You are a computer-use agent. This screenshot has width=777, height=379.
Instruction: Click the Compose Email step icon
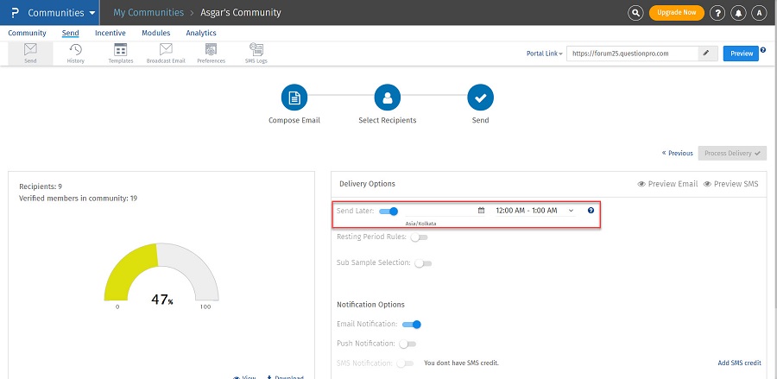[x=294, y=98]
